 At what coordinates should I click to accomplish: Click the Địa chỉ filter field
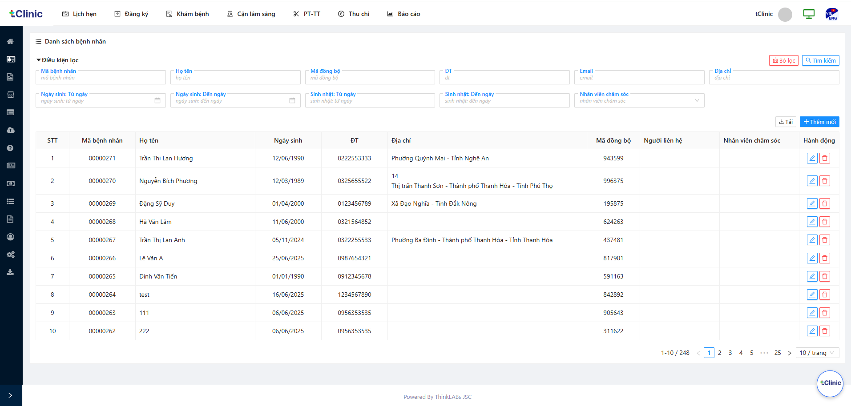point(774,77)
